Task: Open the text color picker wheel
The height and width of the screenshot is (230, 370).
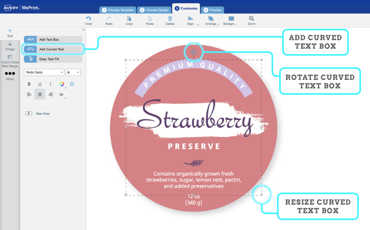Action: tap(61, 84)
